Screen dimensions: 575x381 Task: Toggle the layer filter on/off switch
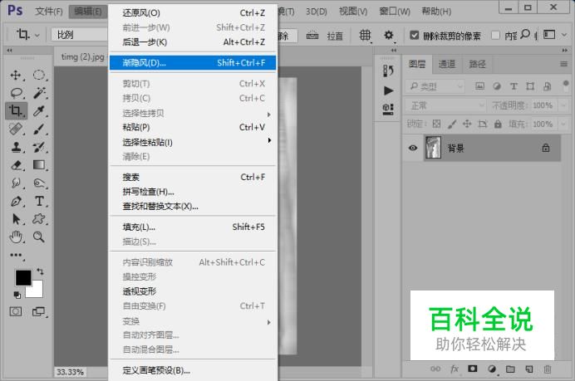pos(566,85)
